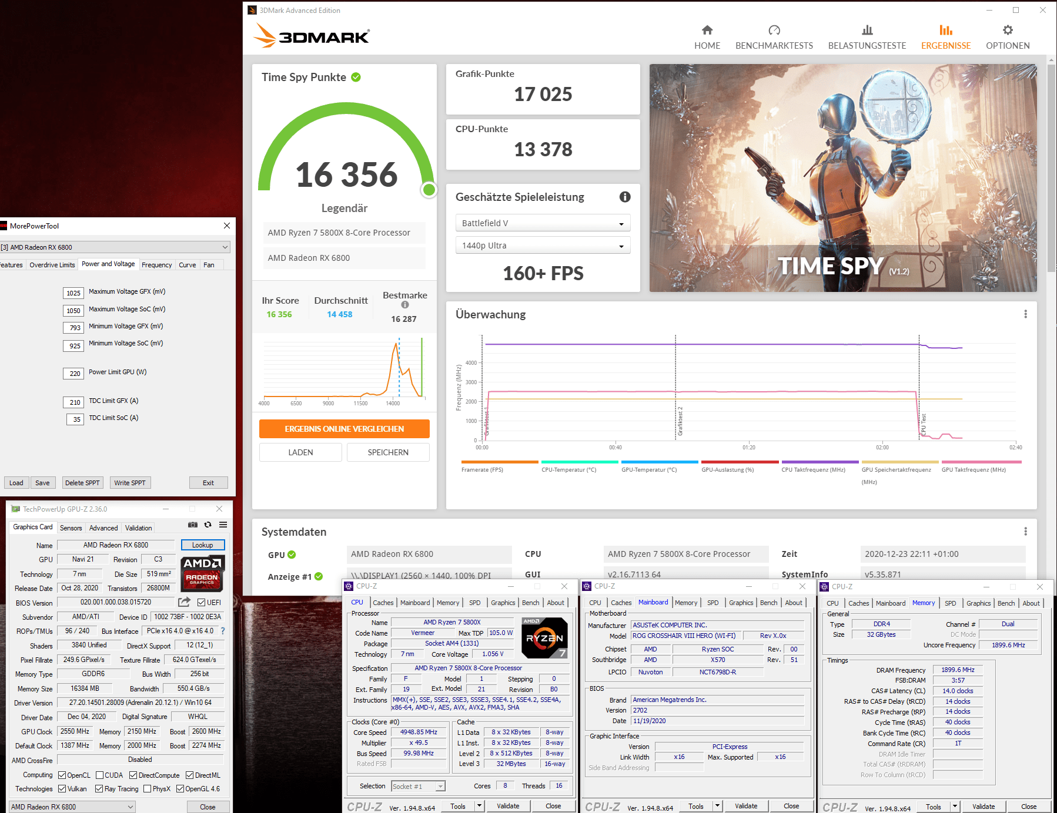Edit TDC Limit GFX (A) field
The width and height of the screenshot is (1057, 813).
[x=74, y=402]
